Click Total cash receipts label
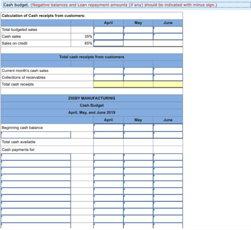Viewport: 251px width, 230px height. (x=18, y=84)
